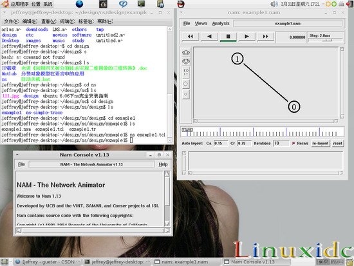Click the second nam sidebar tool icon
Image resolution: width=354 pixels, height=266 pixels.
(x=185, y=61)
